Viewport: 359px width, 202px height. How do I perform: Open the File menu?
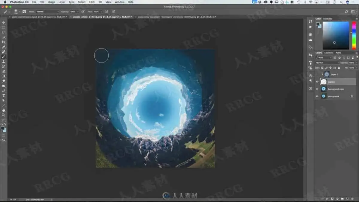pos(34,2)
